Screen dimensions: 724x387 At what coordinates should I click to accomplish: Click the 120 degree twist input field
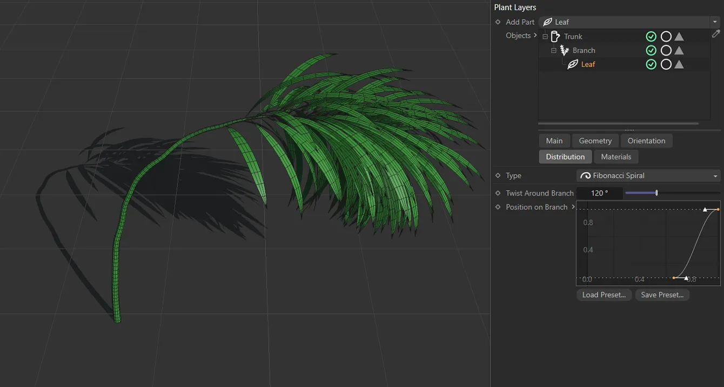[600, 192]
